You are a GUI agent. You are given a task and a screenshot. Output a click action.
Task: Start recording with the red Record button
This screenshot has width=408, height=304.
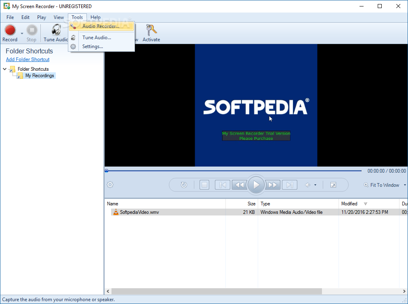tap(10, 33)
